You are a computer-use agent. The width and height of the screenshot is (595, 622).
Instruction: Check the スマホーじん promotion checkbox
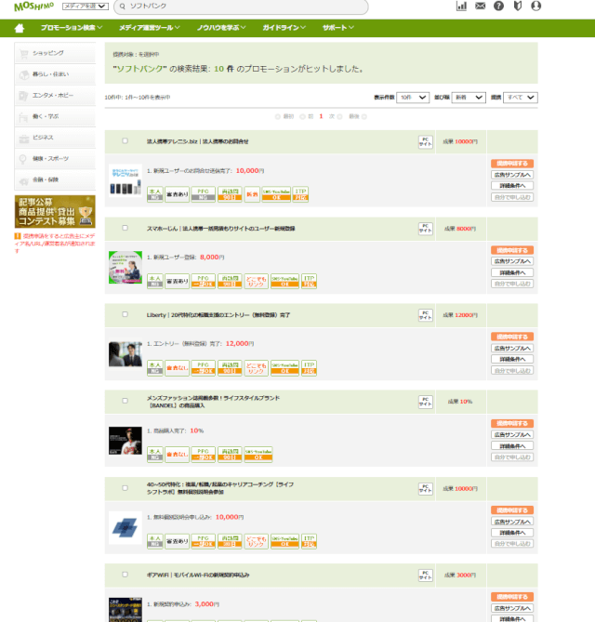pos(125,228)
